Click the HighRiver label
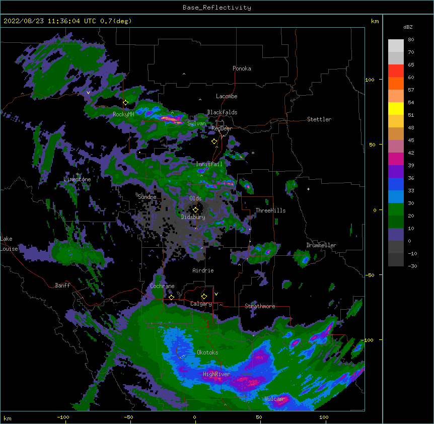Viewport: 434px width, 424px height. [216, 374]
